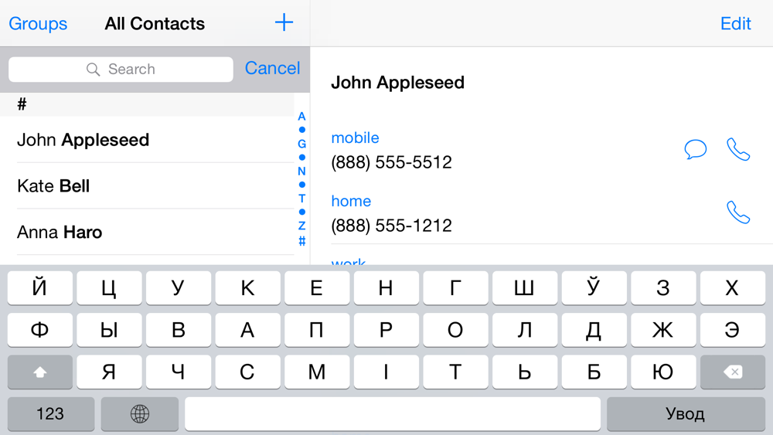Cancel the contact search
The height and width of the screenshot is (435, 773).
pos(272,69)
